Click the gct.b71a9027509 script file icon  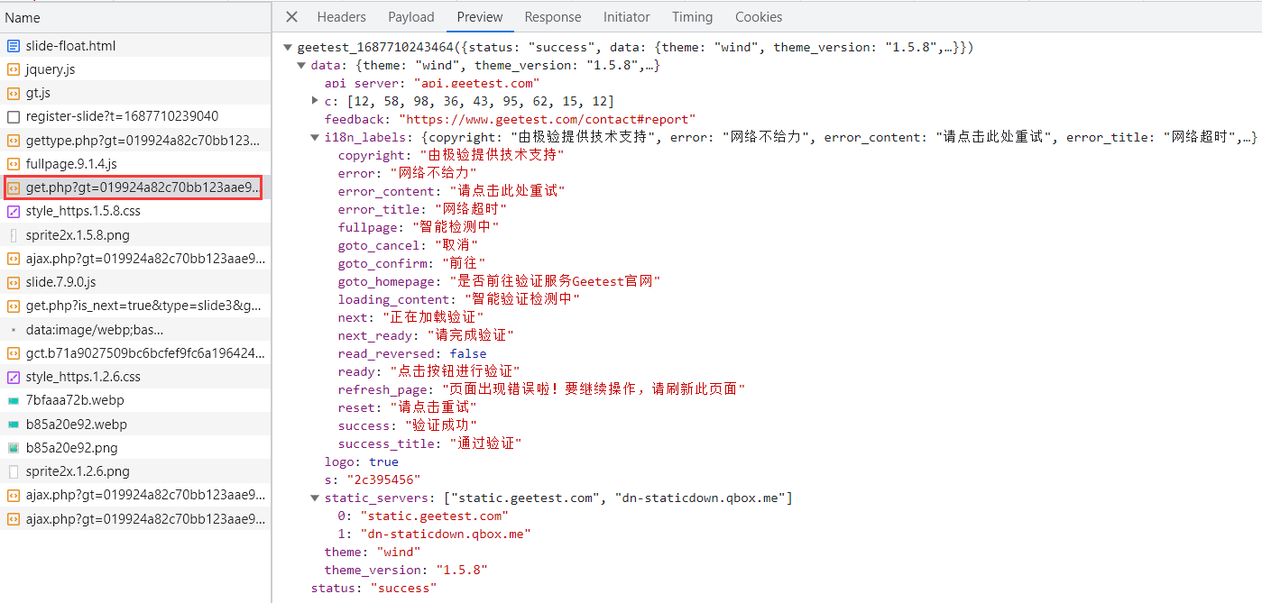point(14,353)
